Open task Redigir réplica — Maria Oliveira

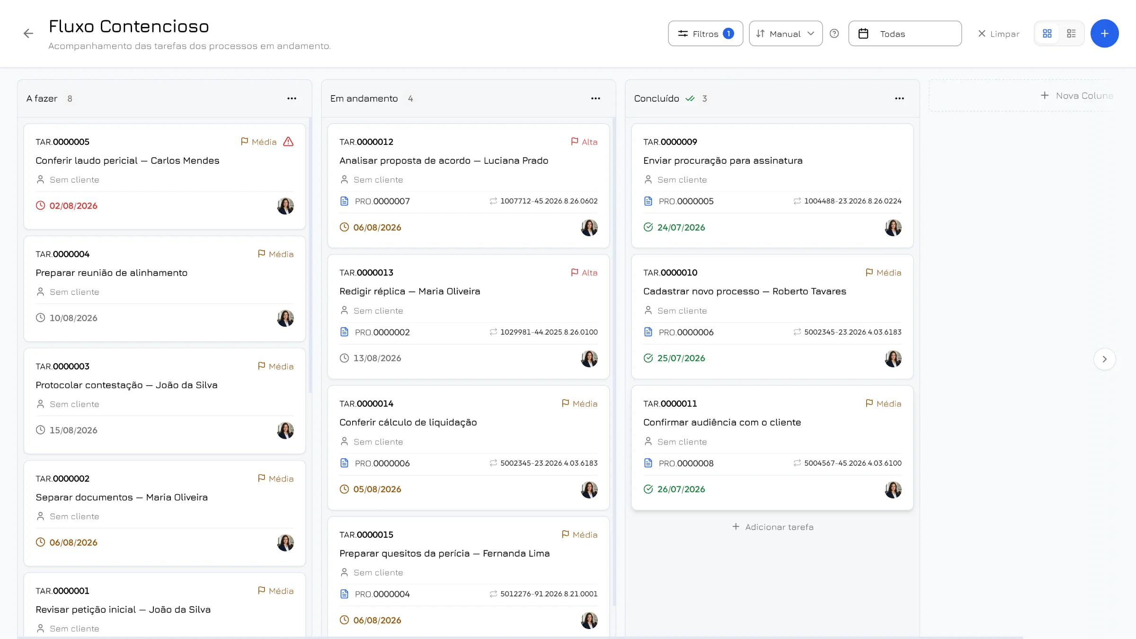409,291
